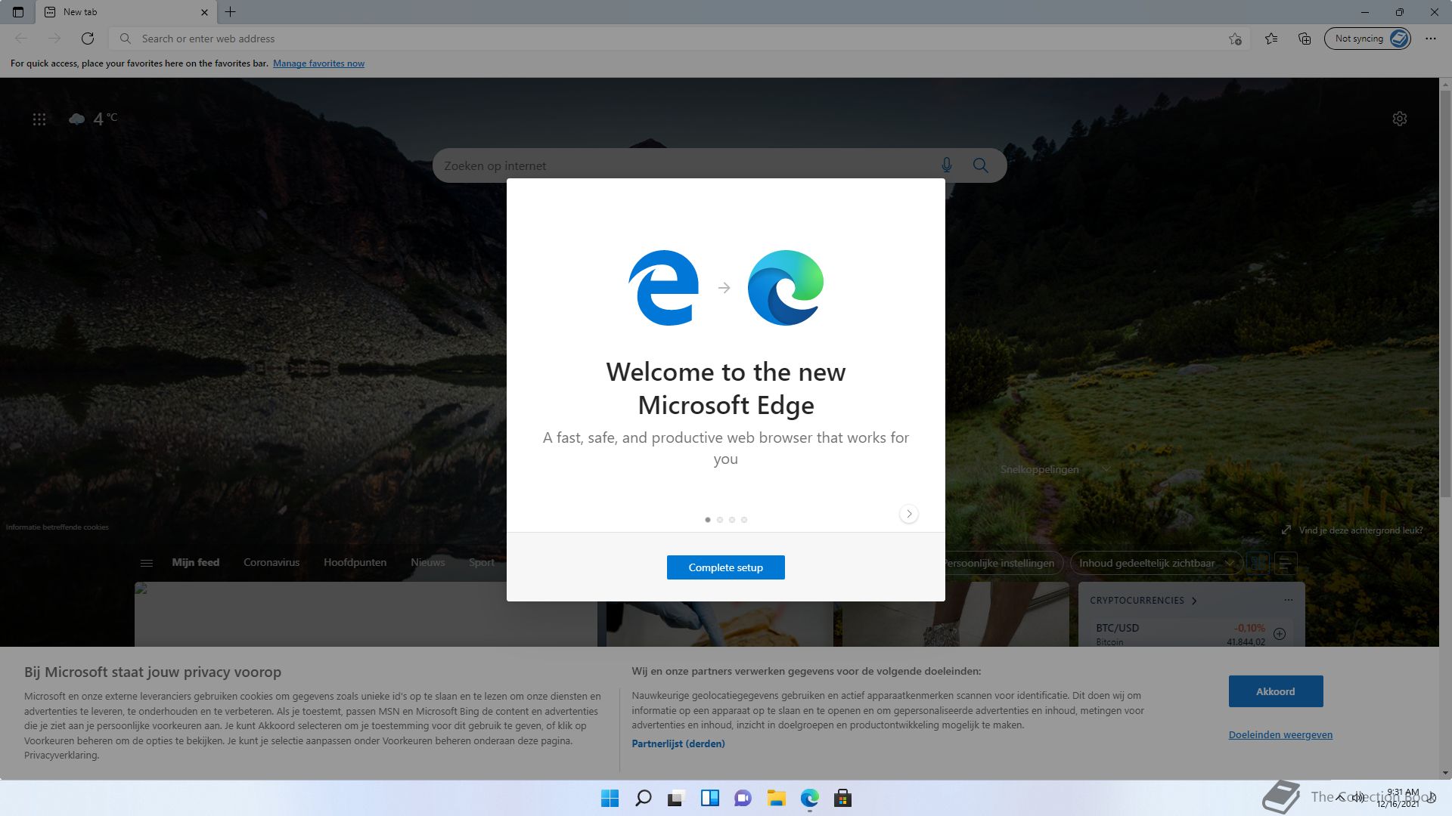Select the Coronavirus tab
1452x816 pixels.
pyautogui.click(x=271, y=562)
